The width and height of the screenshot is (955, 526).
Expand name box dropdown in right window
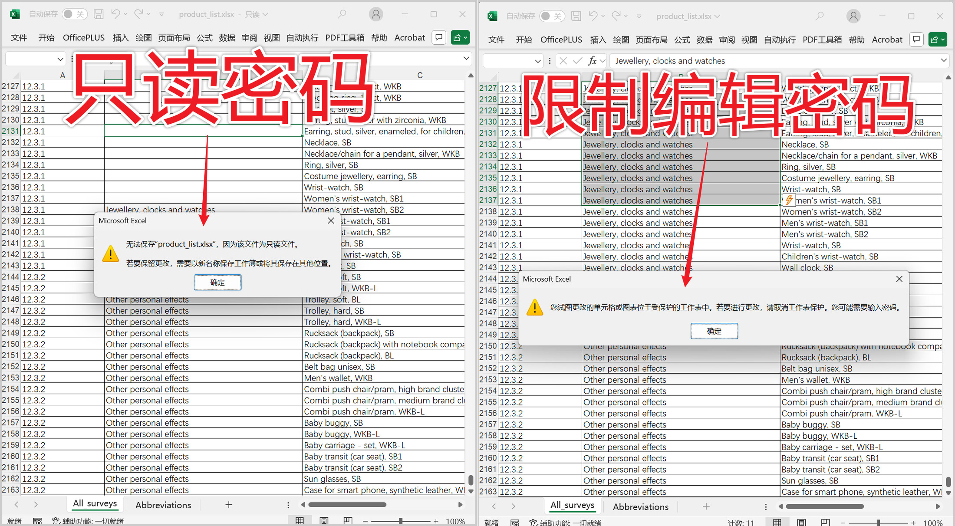click(x=538, y=61)
